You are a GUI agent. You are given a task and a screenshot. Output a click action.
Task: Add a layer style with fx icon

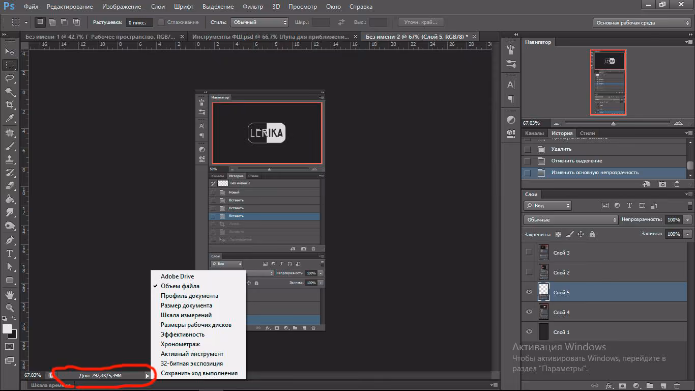(x=609, y=386)
